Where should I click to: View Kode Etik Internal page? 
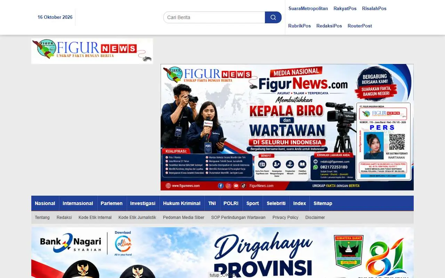coord(95,218)
